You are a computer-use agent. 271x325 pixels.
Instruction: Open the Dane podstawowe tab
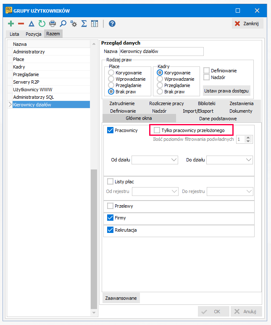218,119
